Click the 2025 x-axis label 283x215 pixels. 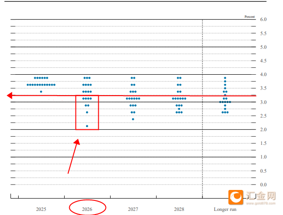[x=41, y=209]
